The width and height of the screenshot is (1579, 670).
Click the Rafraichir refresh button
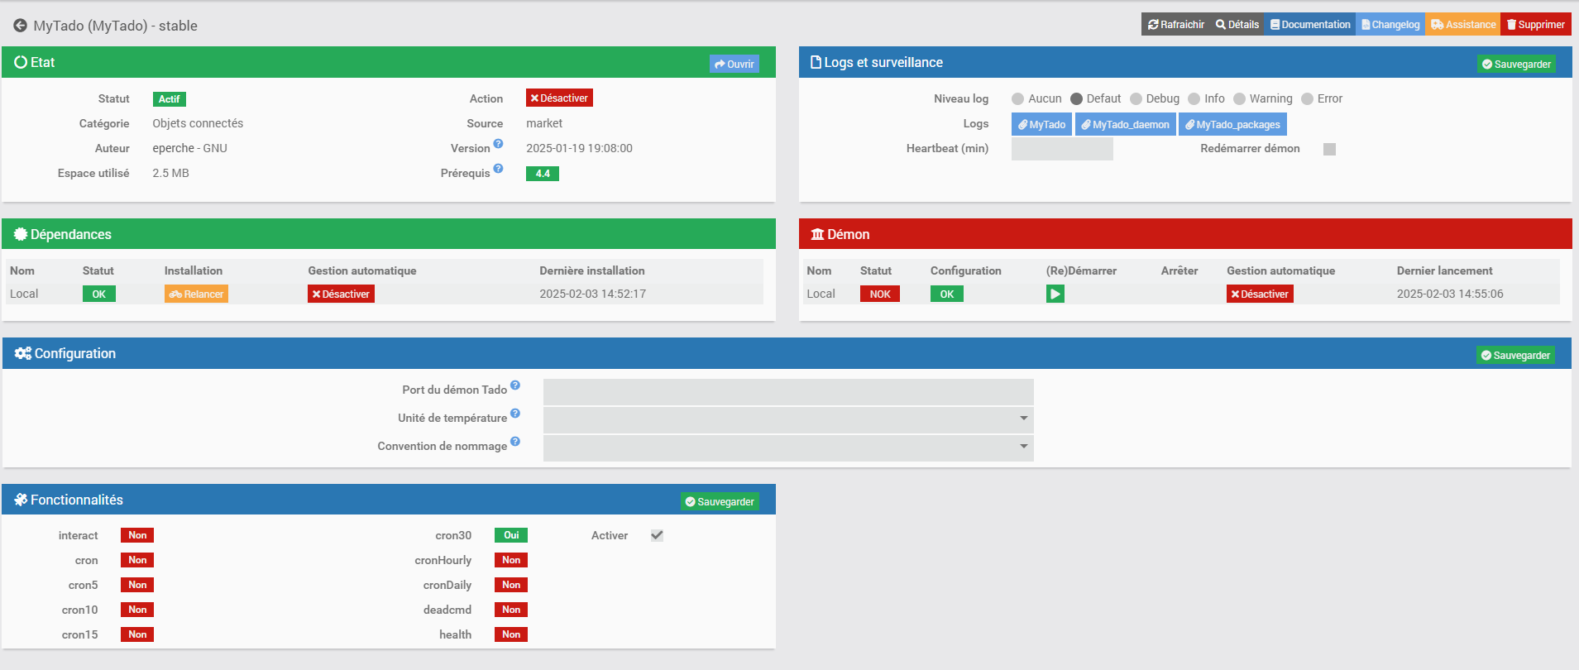click(x=1175, y=25)
